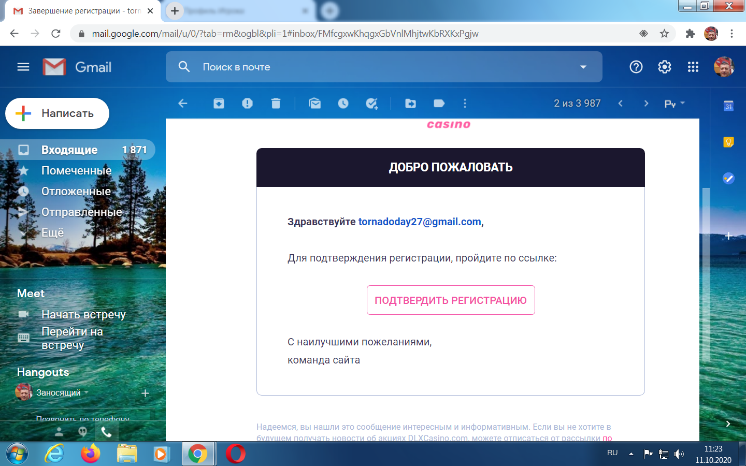Image resolution: width=746 pixels, height=466 pixels.
Task: Open Google Keep side panel icon
Action: pos(728,142)
